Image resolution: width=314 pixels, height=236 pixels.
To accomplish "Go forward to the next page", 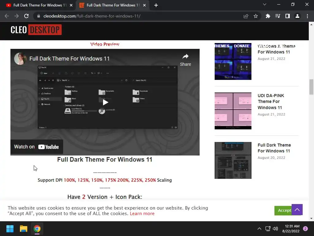I will click(x=17, y=16).
